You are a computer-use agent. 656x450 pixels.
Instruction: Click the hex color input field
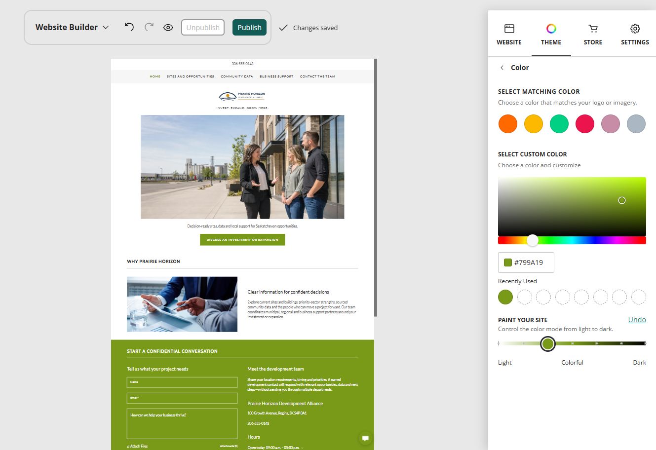(x=526, y=262)
